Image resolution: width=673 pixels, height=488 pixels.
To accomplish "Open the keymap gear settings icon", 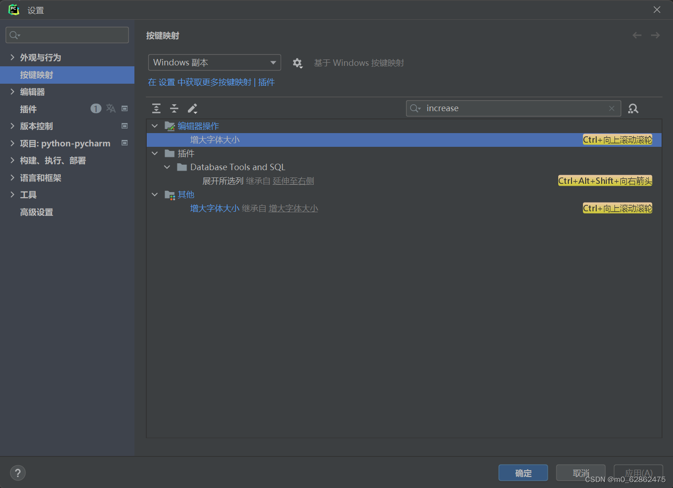I will [x=298, y=63].
